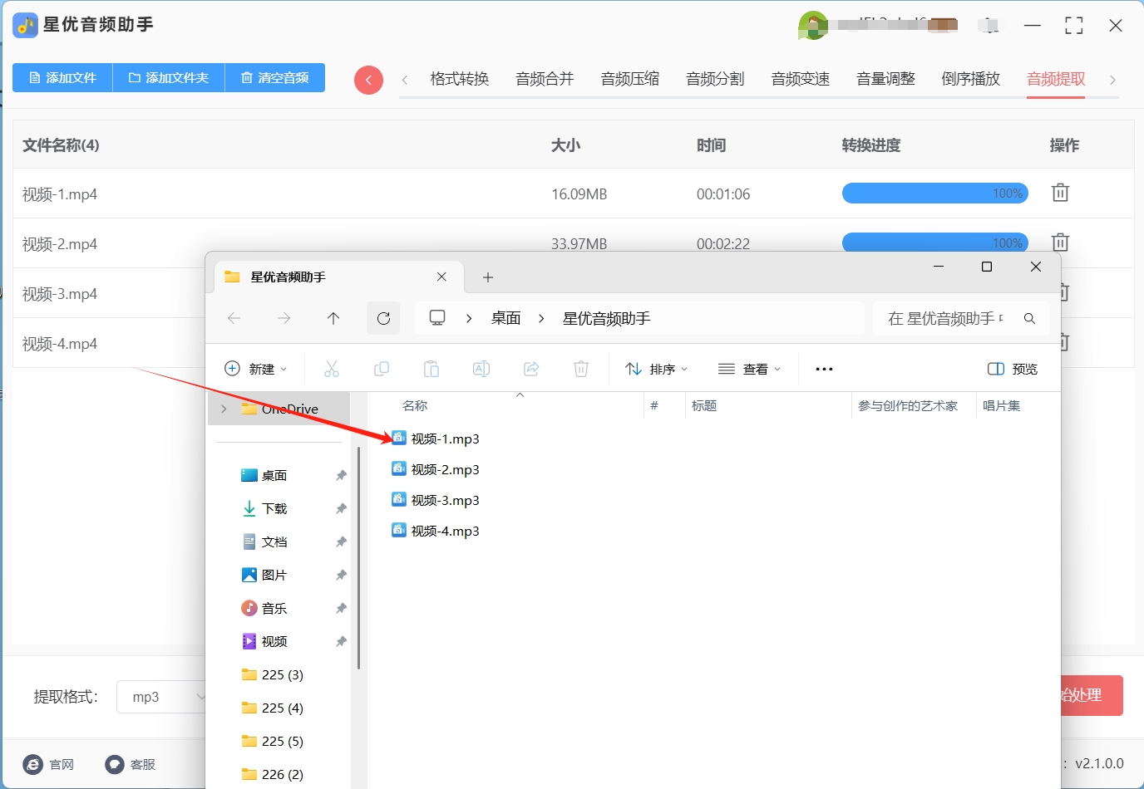Select the file 视频-2.mp3
Viewport: 1144px width, 789px height.
pyautogui.click(x=436, y=469)
